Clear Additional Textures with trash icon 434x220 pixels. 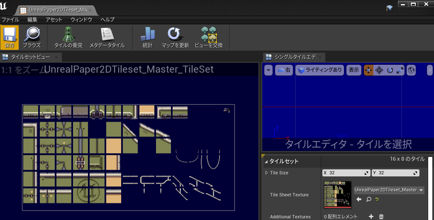coord(381,216)
